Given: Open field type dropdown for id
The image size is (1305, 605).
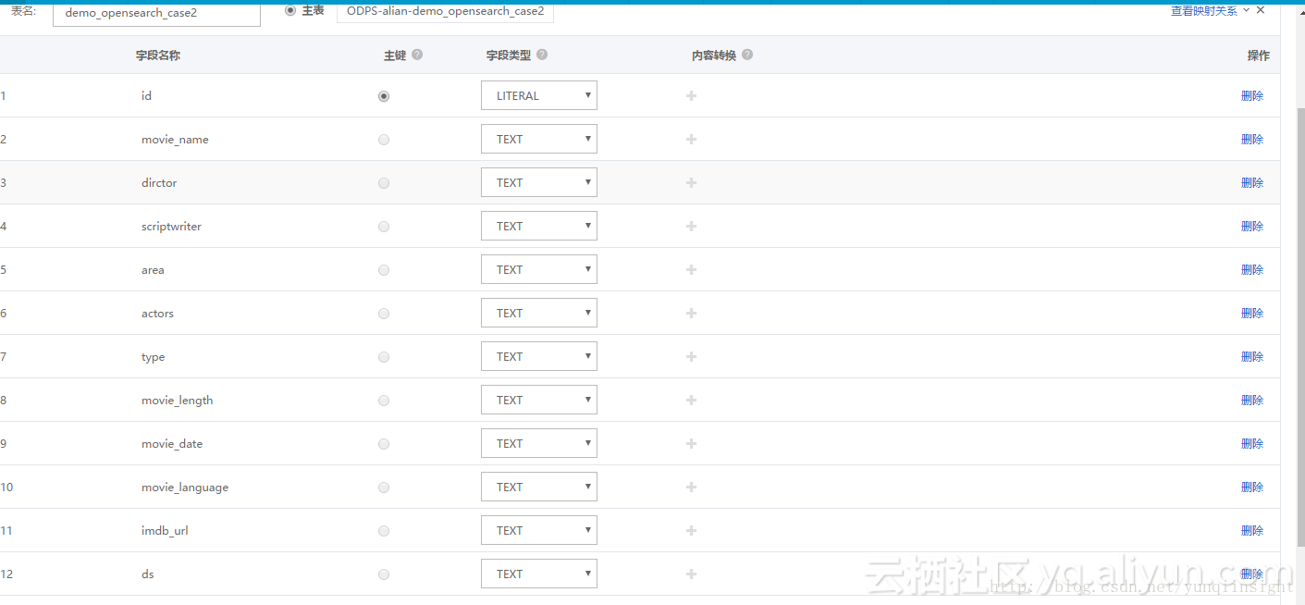Looking at the screenshot, I should (539, 95).
